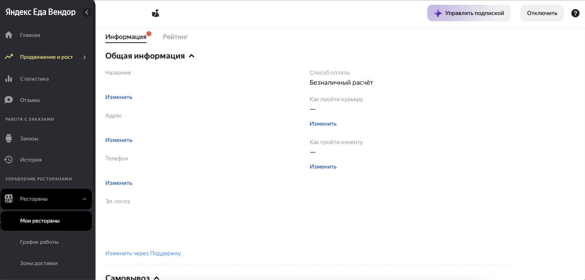Viewport: 585px width, 280px height.
Task: Click the Продвижение и рост trend icon
Action: click(9, 57)
